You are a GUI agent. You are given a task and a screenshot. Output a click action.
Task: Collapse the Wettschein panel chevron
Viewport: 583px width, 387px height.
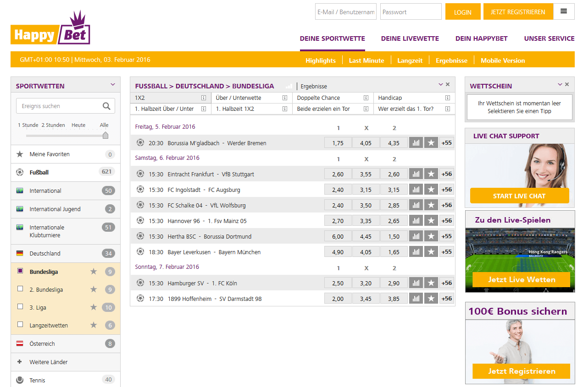coord(560,84)
